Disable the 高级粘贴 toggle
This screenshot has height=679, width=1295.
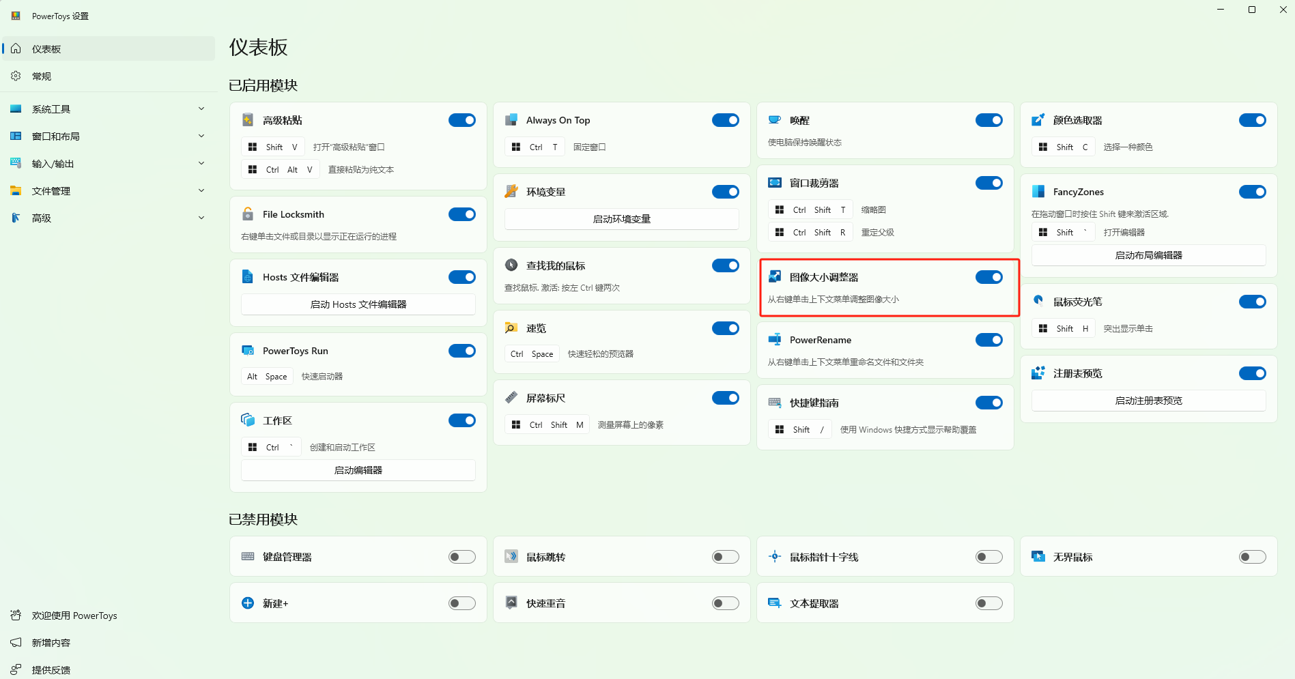[x=462, y=120]
